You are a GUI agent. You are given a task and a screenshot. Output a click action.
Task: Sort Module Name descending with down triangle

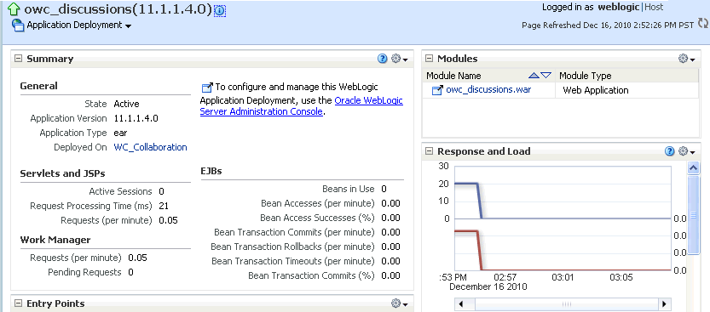(546, 76)
